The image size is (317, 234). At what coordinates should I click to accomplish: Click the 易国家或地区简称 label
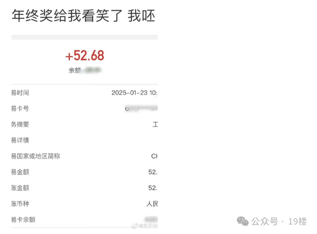tap(35, 156)
